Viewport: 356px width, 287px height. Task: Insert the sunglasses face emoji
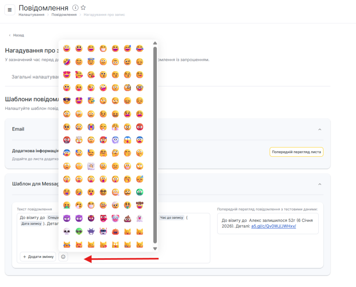67,101
